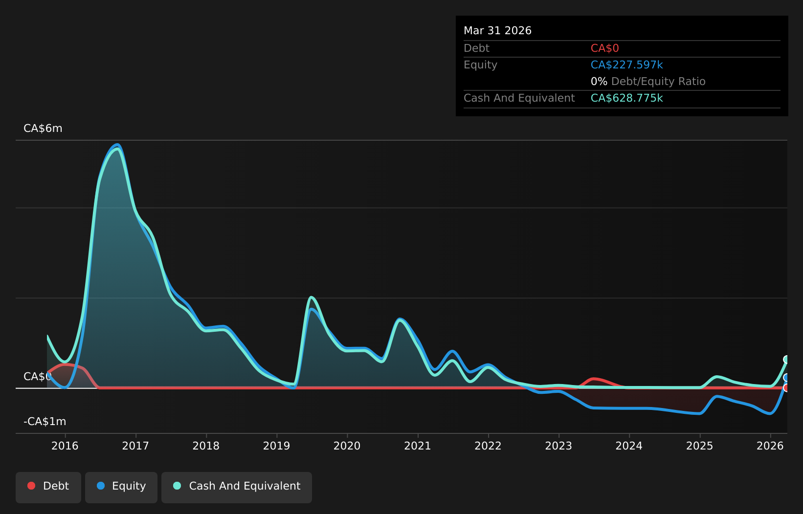This screenshot has width=803, height=514.
Task: Toggle the Debt legend series
Action: 48,487
